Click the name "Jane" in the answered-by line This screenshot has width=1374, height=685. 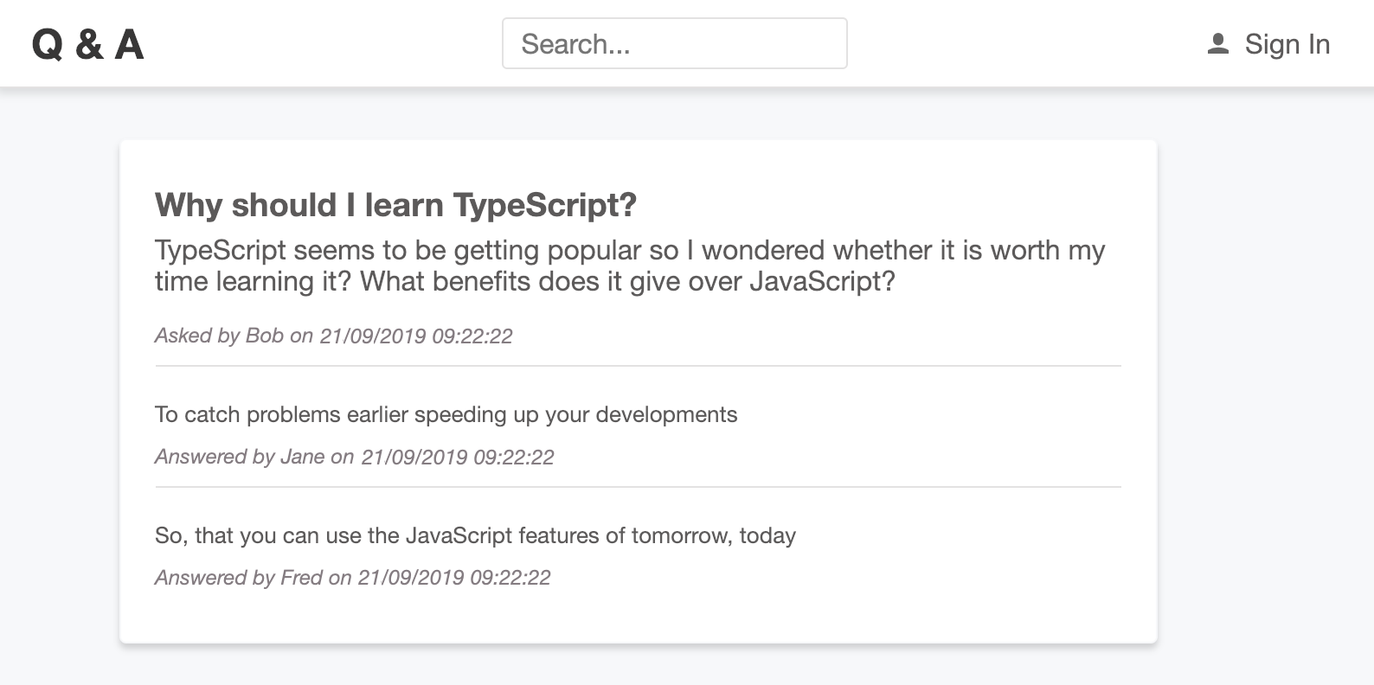tap(303, 457)
